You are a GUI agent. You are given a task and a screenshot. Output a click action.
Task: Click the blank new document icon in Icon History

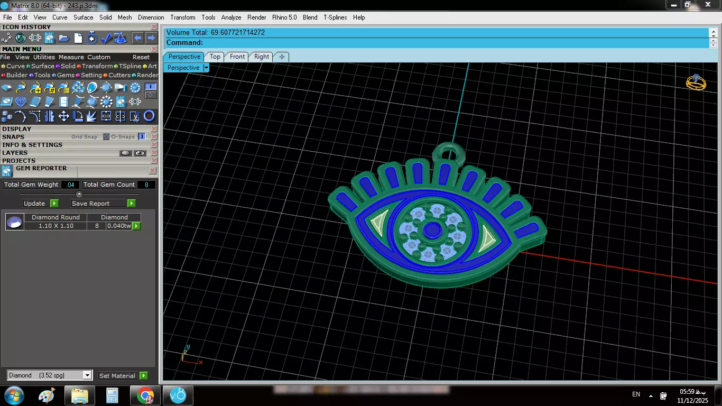[x=78, y=38]
